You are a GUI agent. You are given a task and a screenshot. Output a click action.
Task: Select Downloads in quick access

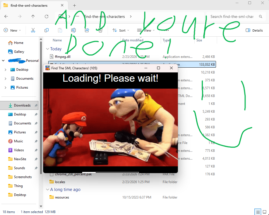tap(19, 105)
